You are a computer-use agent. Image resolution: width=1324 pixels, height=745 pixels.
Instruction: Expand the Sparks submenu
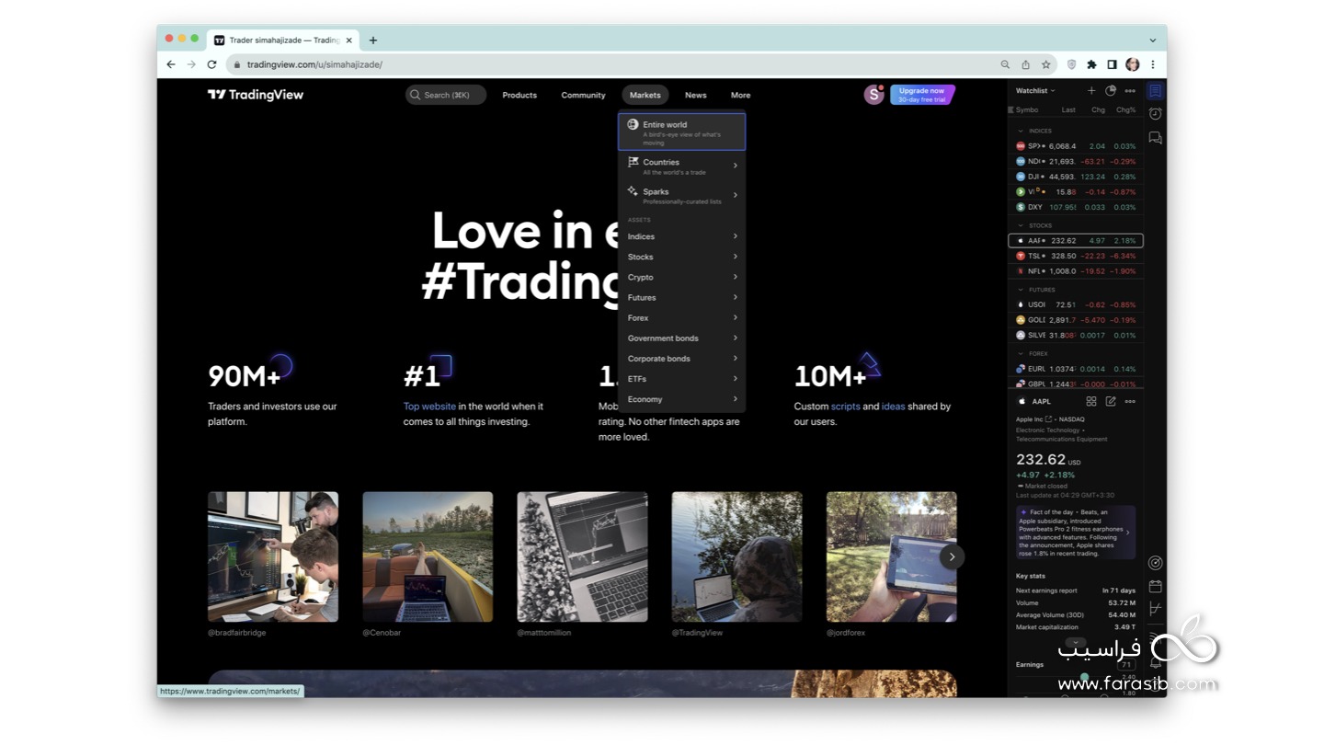pyautogui.click(x=736, y=195)
